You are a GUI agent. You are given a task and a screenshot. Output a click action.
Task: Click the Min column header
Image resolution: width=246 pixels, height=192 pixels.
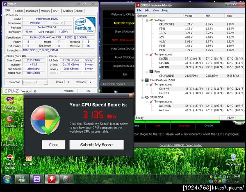click(214, 16)
